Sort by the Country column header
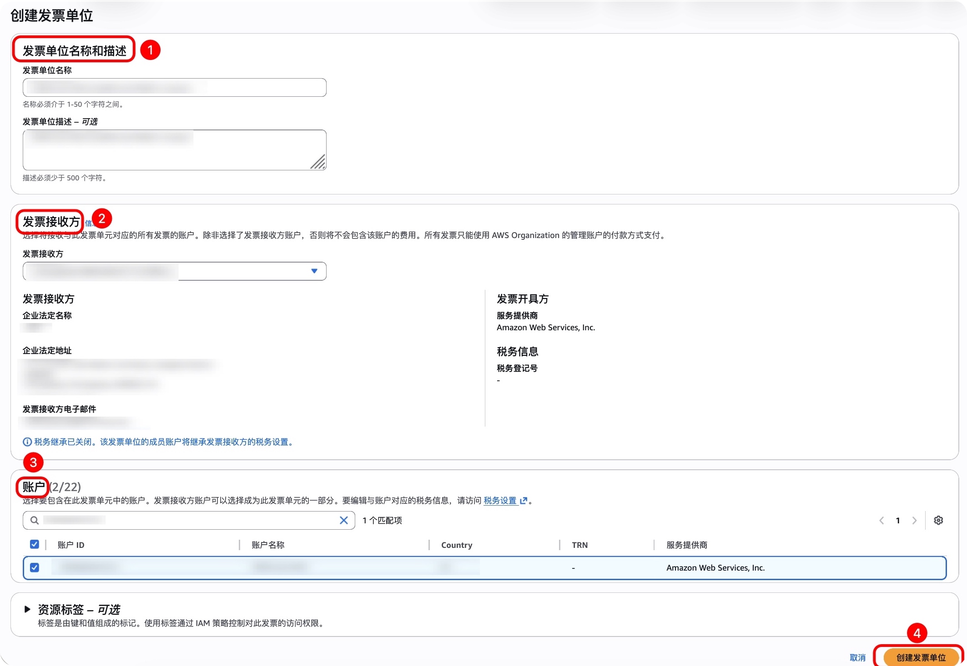Image resolution: width=967 pixels, height=666 pixels. tap(457, 545)
